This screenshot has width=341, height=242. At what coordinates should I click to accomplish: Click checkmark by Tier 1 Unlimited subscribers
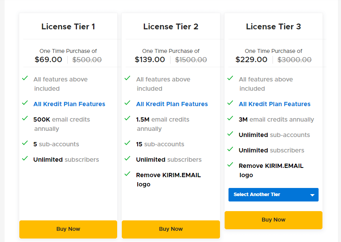pyautogui.click(x=25, y=158)
